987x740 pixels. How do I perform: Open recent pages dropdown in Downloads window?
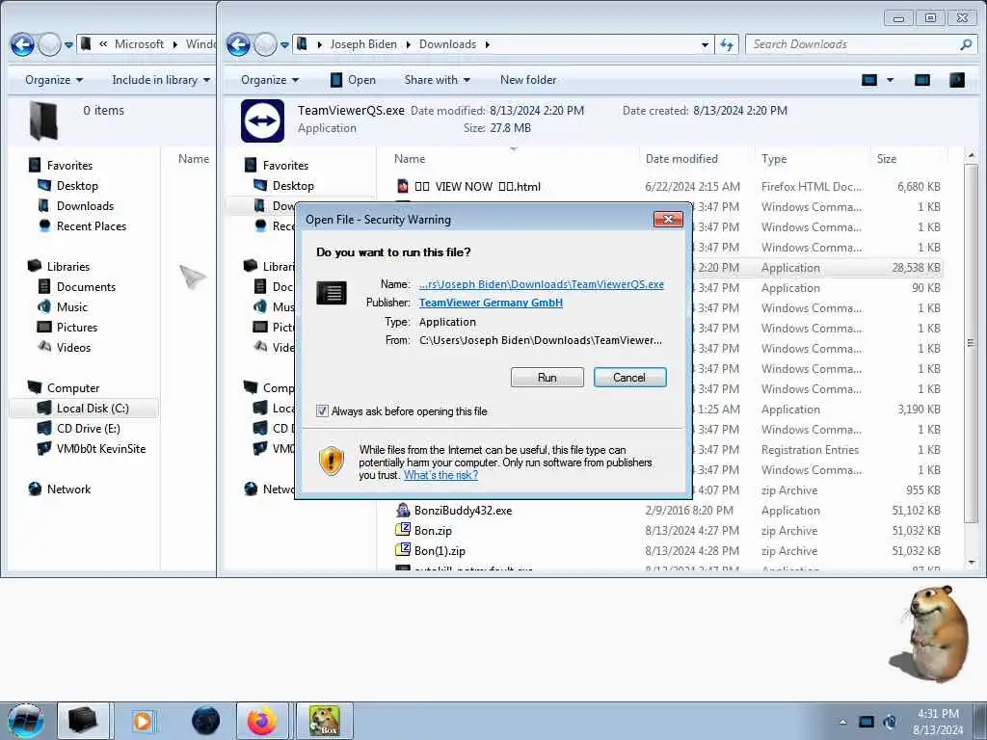(284, 45)
